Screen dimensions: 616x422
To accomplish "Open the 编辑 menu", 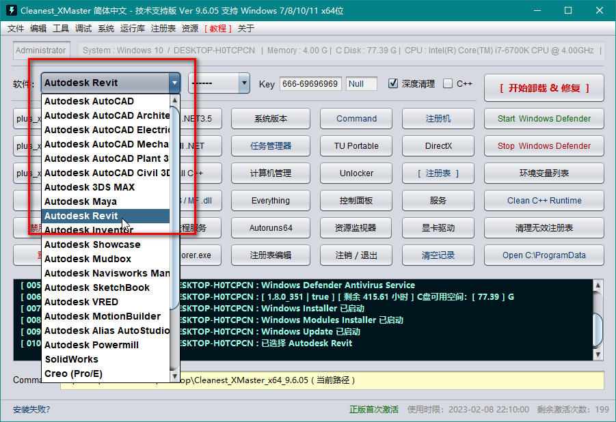I will pyautogui.click(x=38, y=28).
